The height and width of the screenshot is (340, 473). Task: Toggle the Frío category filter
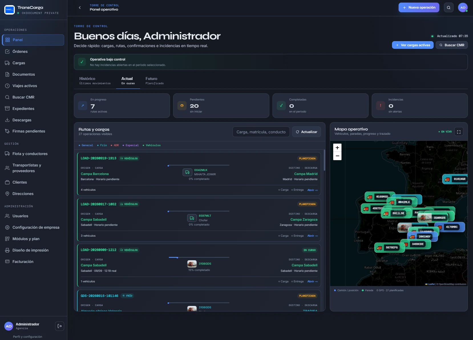(102, 145)
